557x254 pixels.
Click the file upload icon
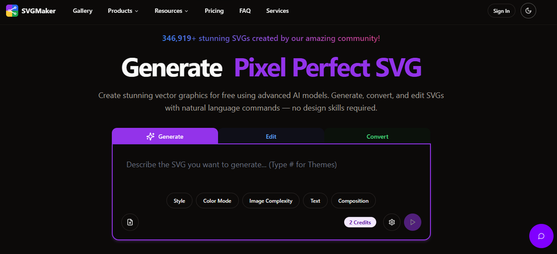click(x=130, y=222)
